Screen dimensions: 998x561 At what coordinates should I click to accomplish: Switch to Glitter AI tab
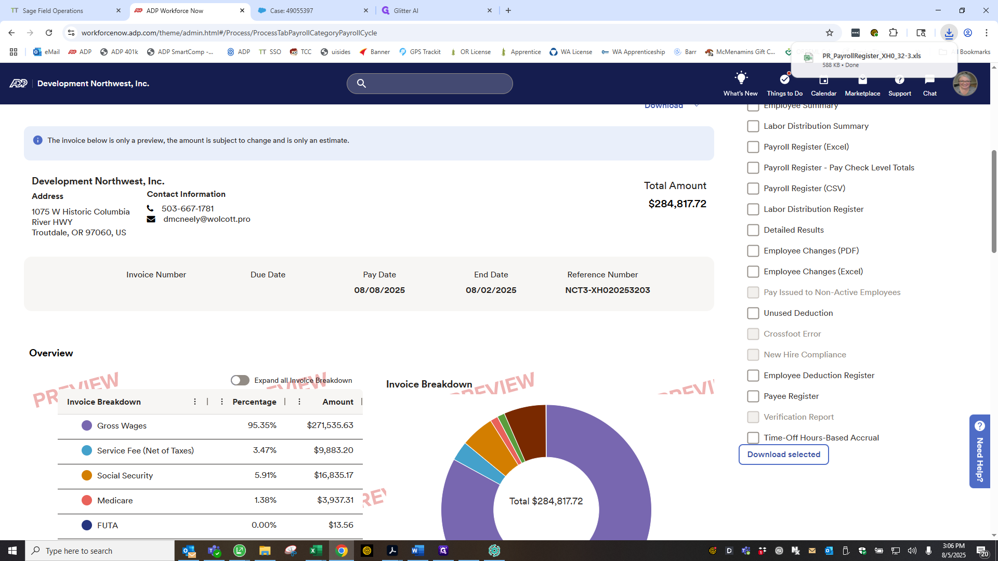pyautogui.click(x=436, y=10)
